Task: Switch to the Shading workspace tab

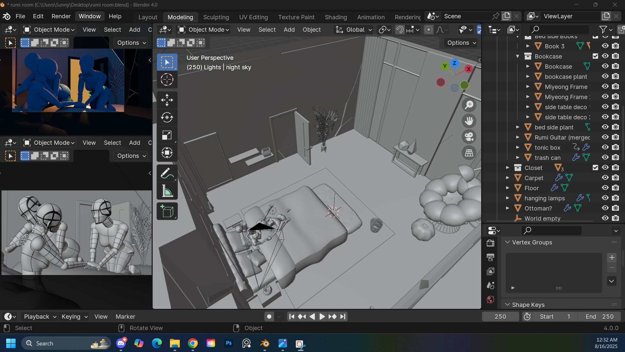Action: point(336,17)
